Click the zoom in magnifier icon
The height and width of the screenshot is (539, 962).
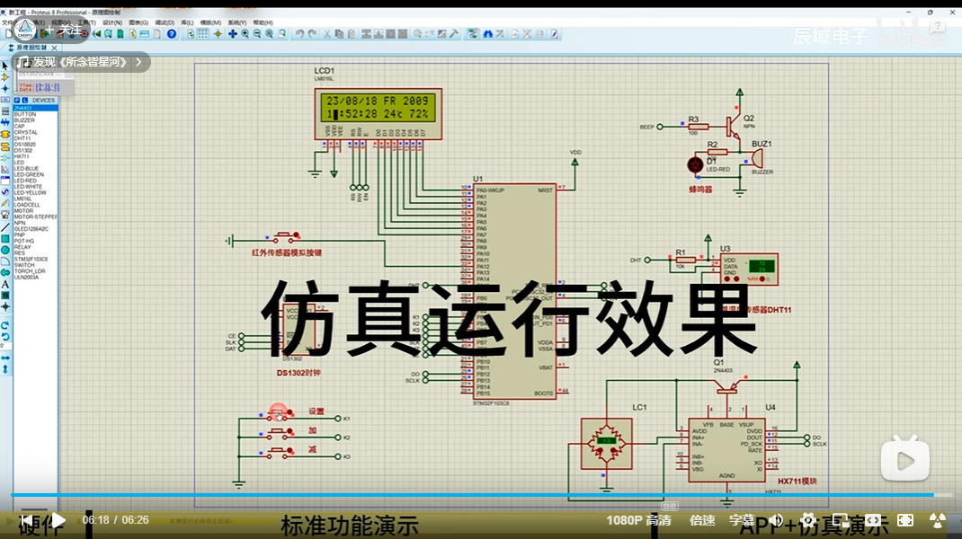(245, 34)
